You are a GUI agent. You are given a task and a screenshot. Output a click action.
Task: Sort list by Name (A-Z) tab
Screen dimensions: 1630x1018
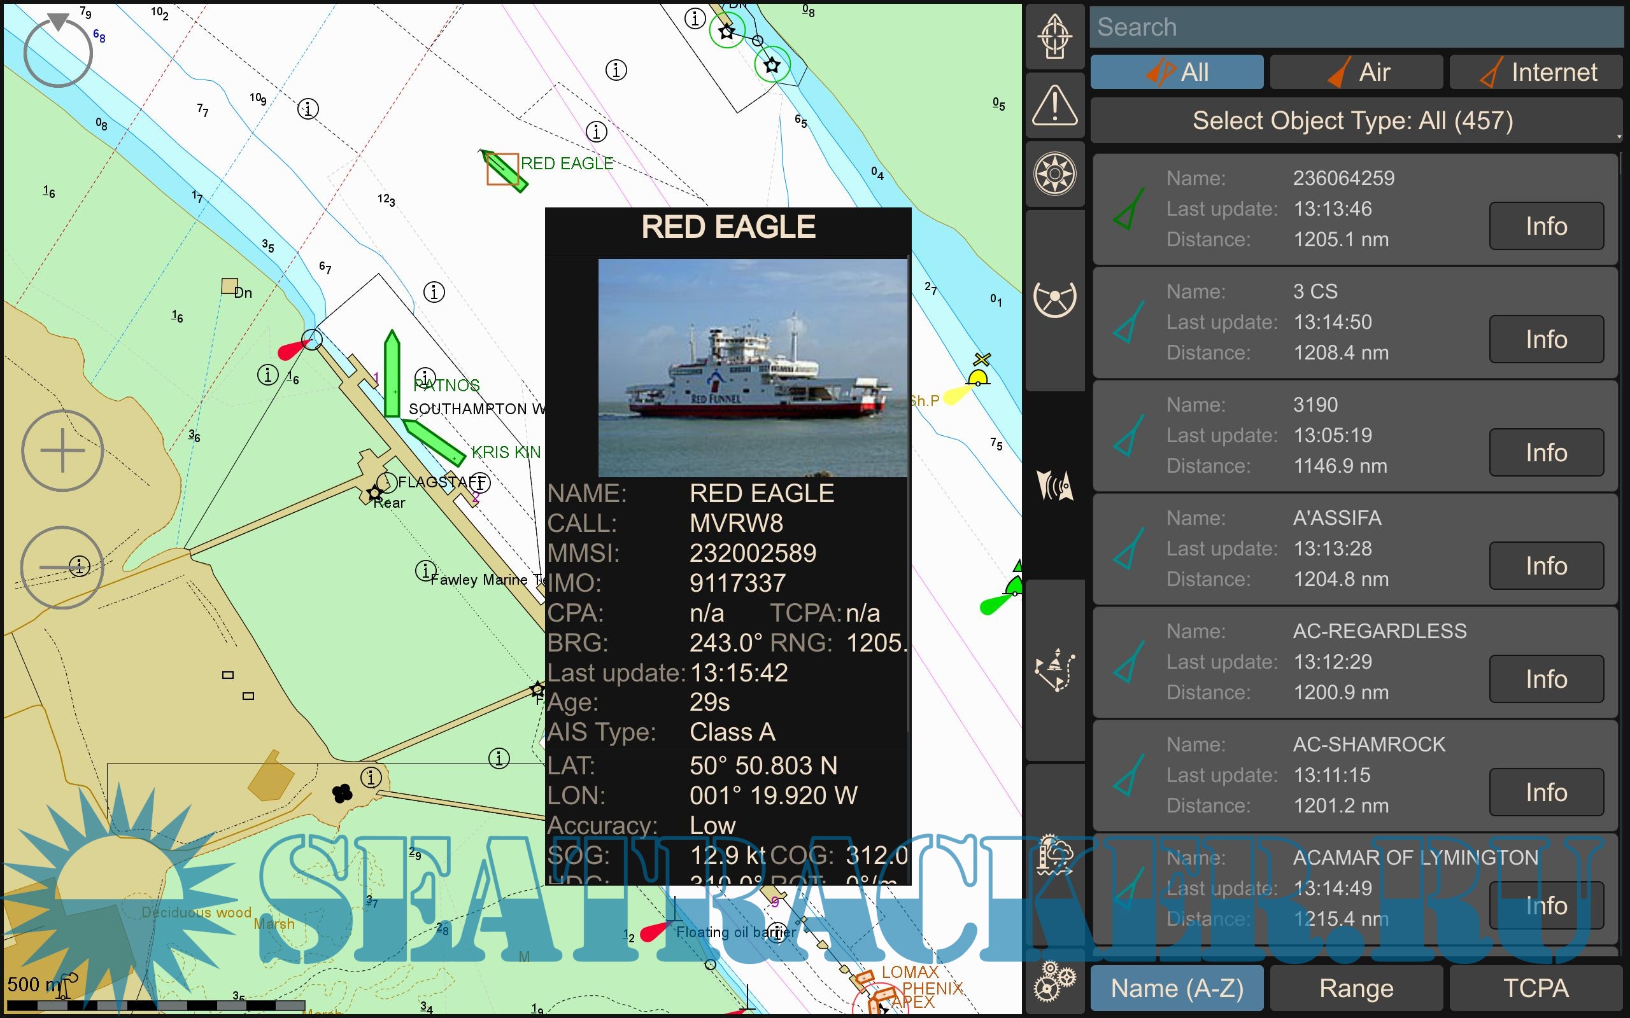(1176, 987)
